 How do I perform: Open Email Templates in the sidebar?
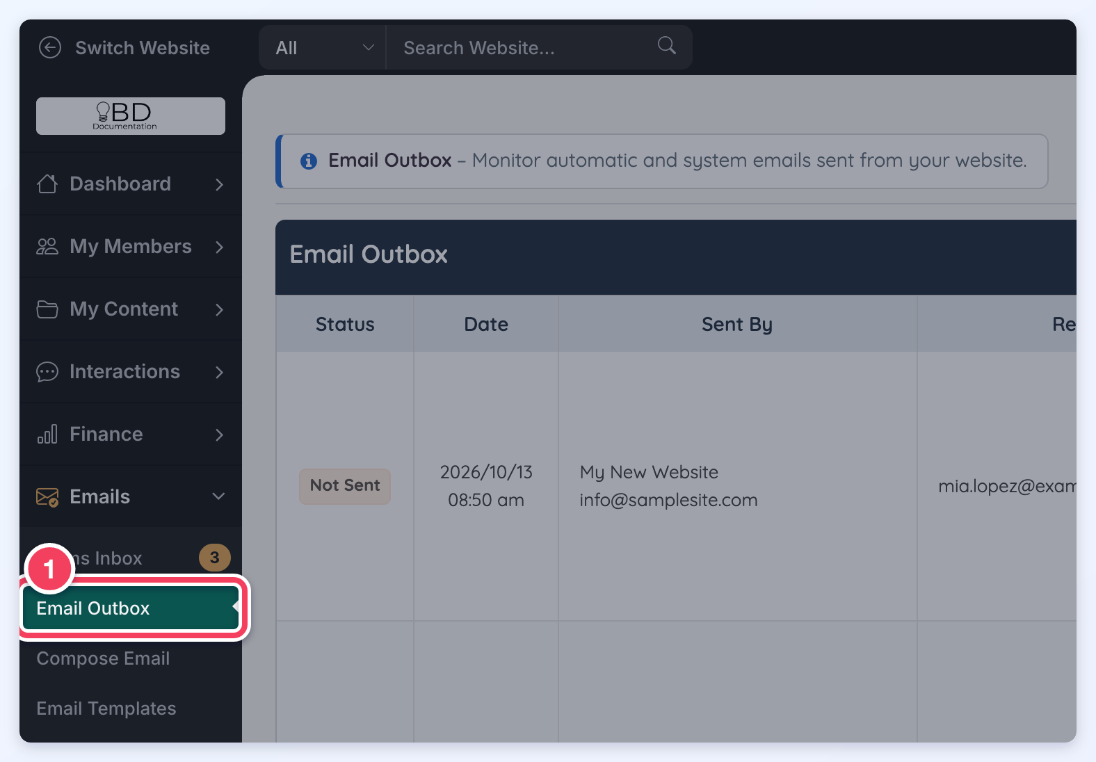coord(106,708)
